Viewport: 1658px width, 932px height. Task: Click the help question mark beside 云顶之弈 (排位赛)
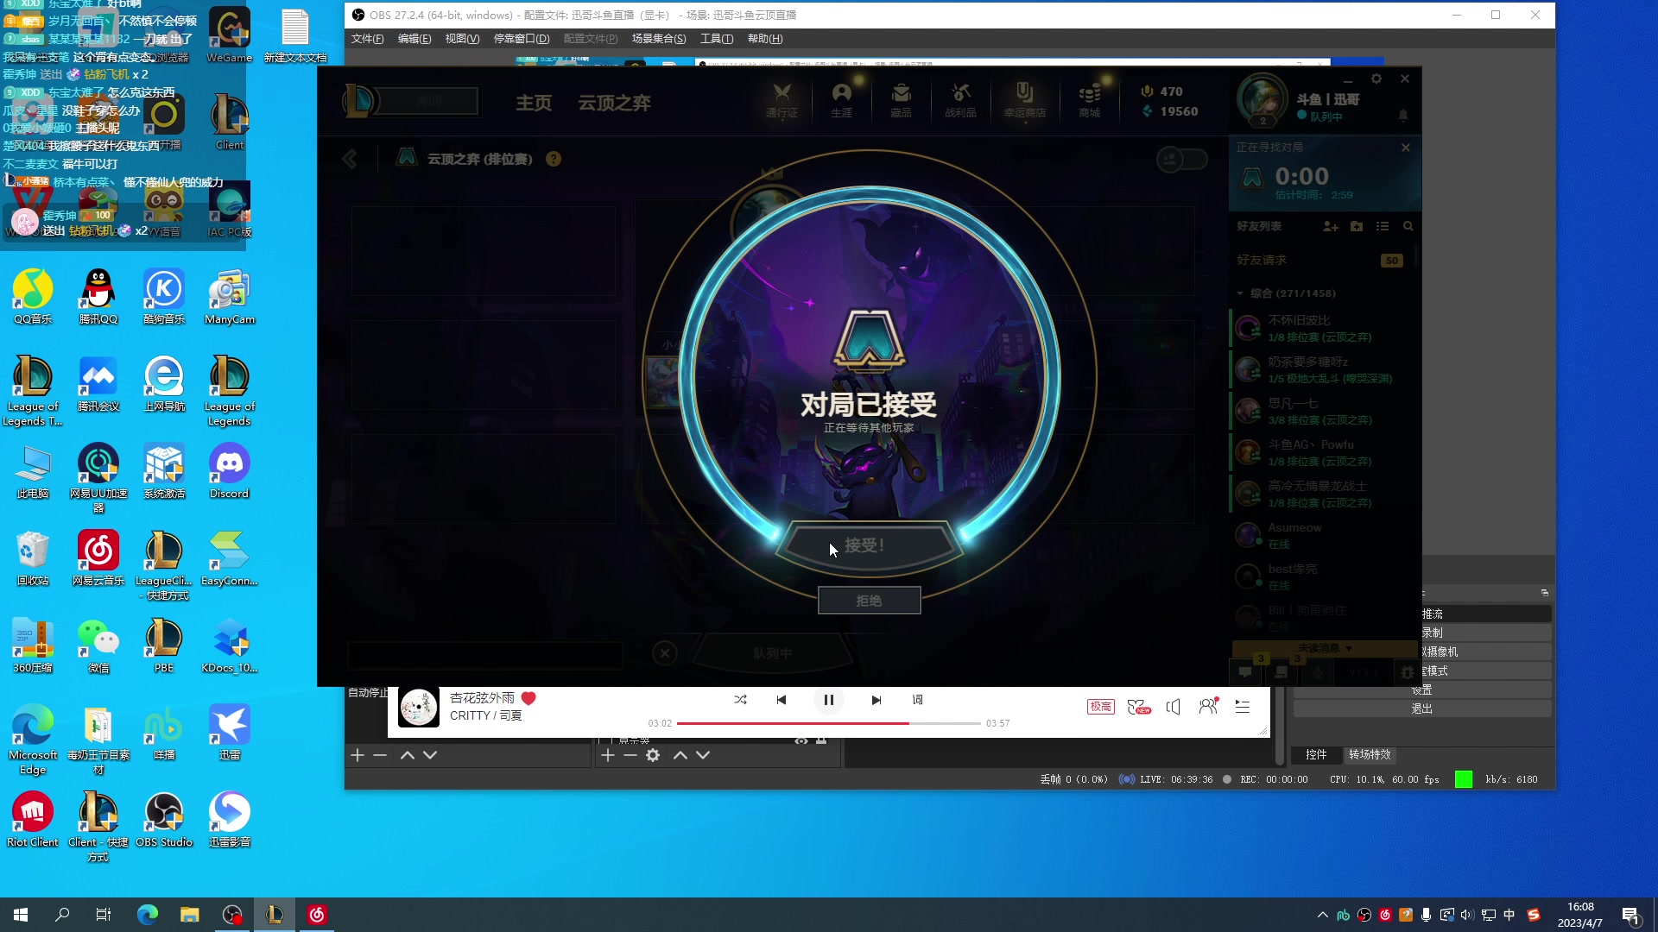pyautogui.click(x=554, y=159)
